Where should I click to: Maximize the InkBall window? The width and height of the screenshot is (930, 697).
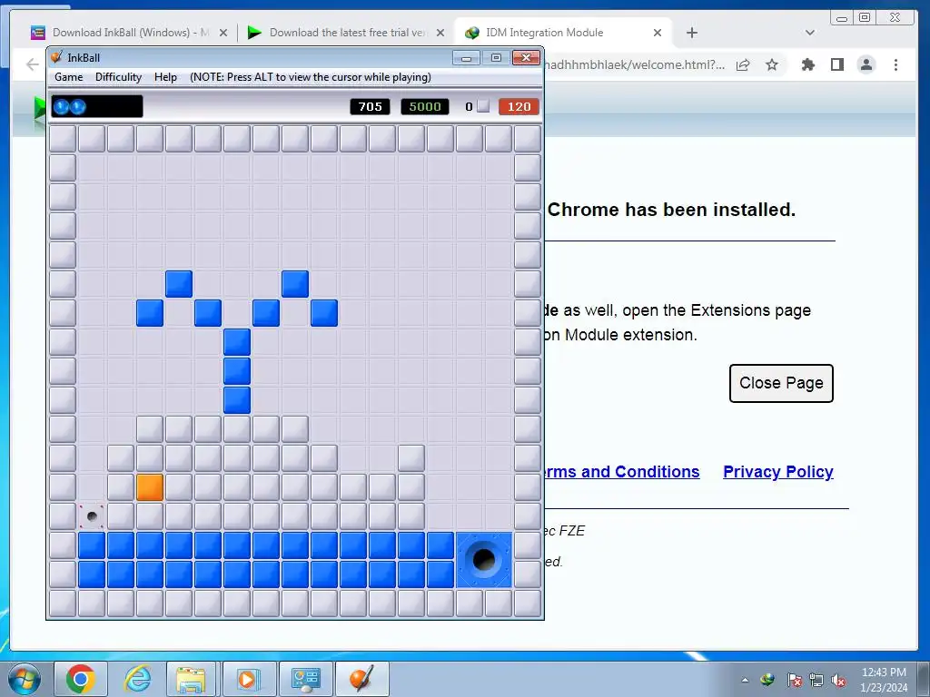(x=496, y=57)
